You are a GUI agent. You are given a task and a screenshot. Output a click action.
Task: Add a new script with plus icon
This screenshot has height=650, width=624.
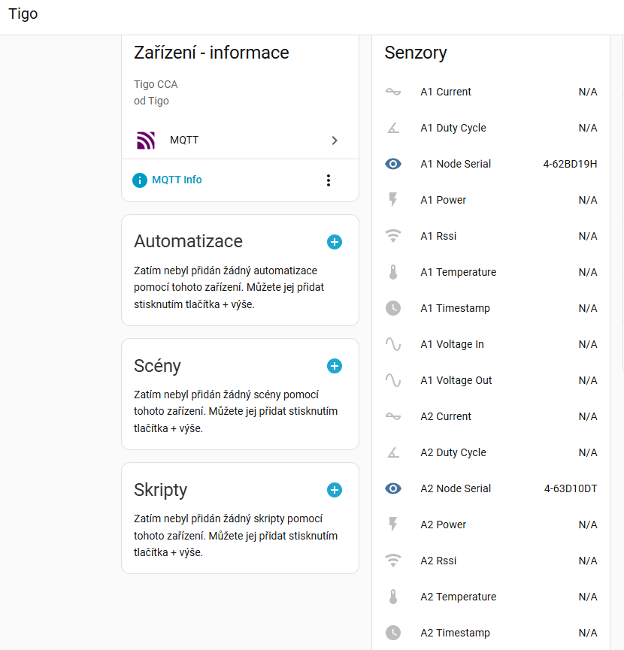point(335,490)
